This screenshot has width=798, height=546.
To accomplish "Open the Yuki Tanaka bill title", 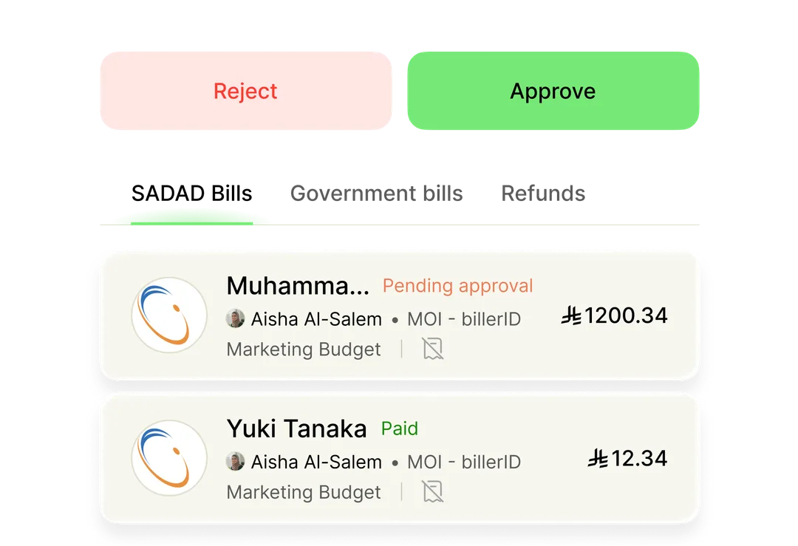I will pyautogui.click(x=297, y=429).
